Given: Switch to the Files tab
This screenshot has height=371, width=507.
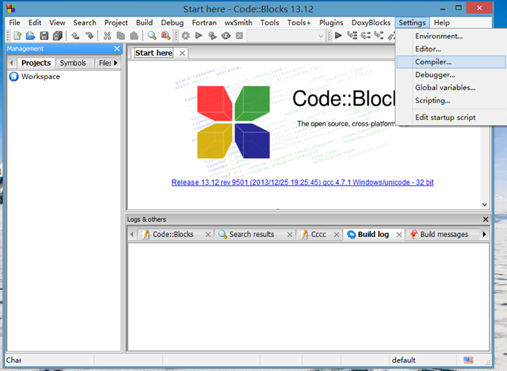Looking at the screenshot, I should [x=104, y=63].
